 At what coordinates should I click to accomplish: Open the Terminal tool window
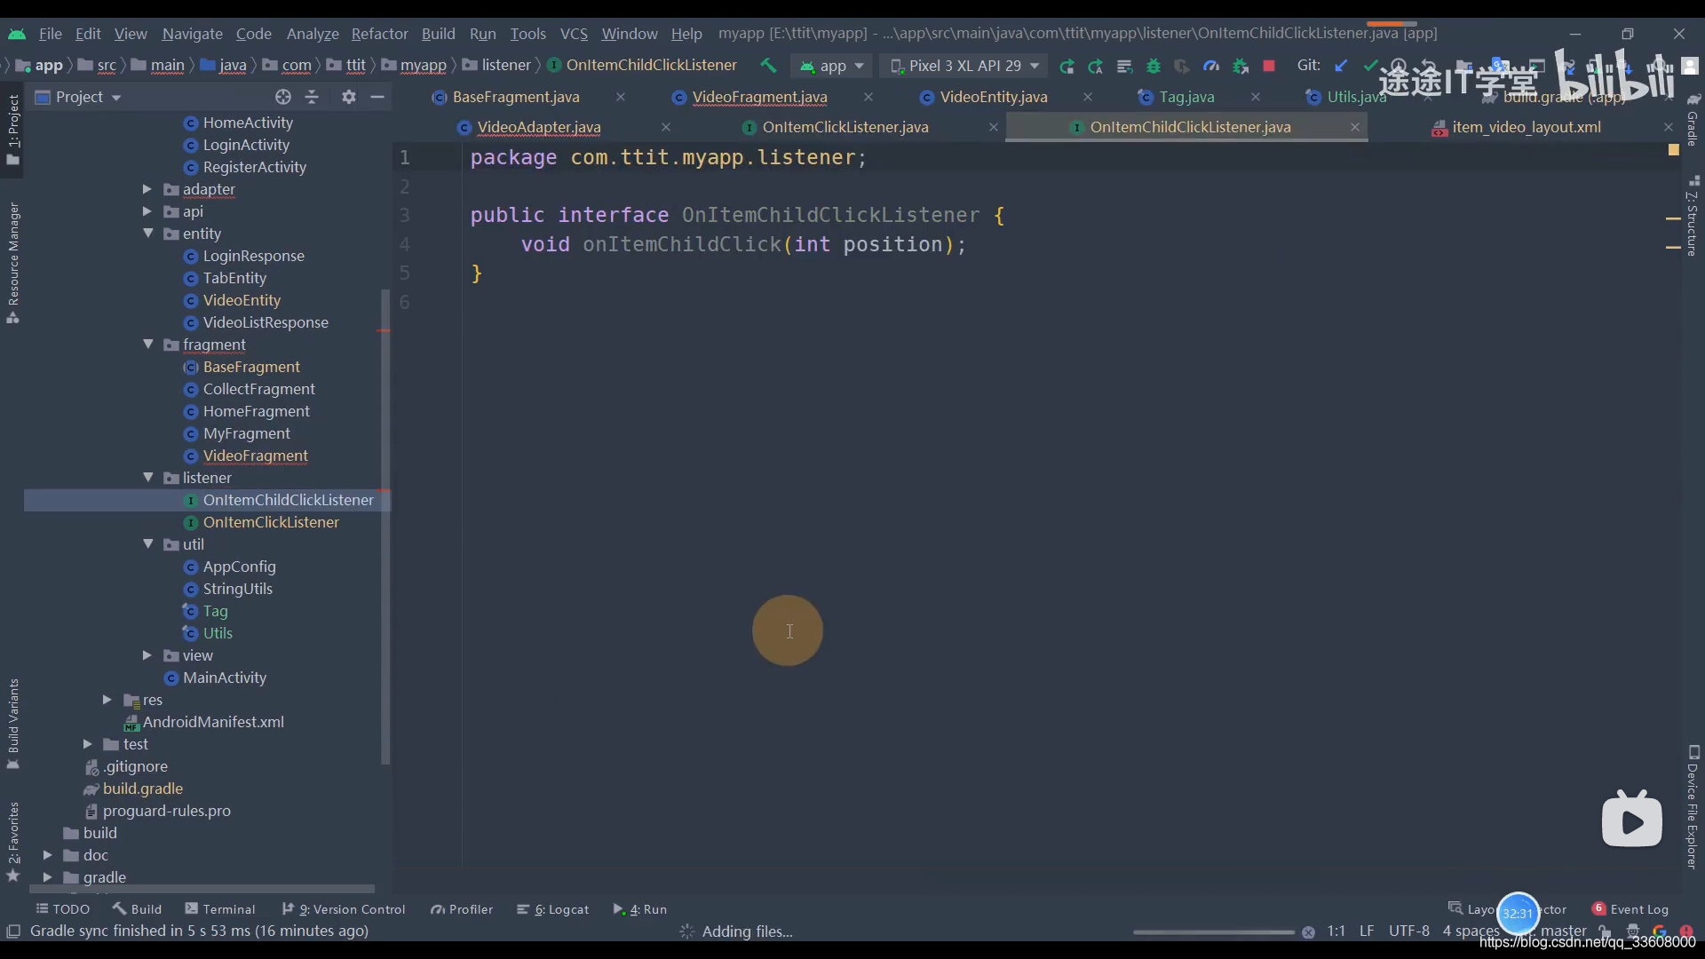(220, 909)
